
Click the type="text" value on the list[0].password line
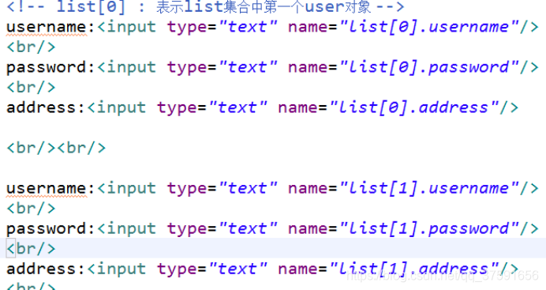pos(248,68)
